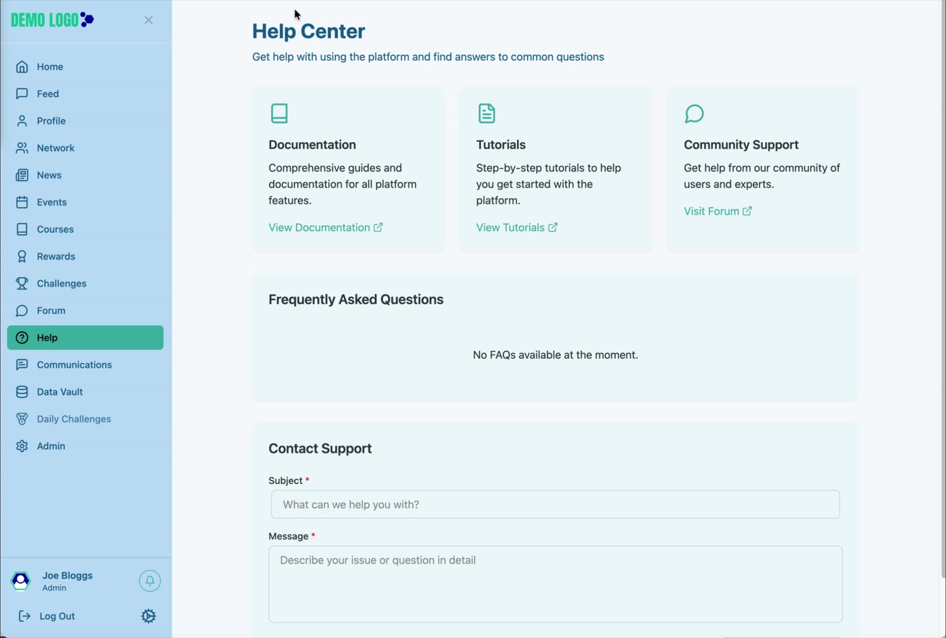Follow the View Tutorials link
946x638 pixels.
point(517,227)
